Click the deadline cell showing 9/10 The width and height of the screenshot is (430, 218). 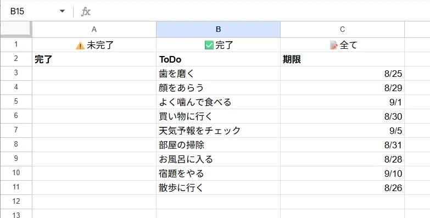[x=342, y=174]
